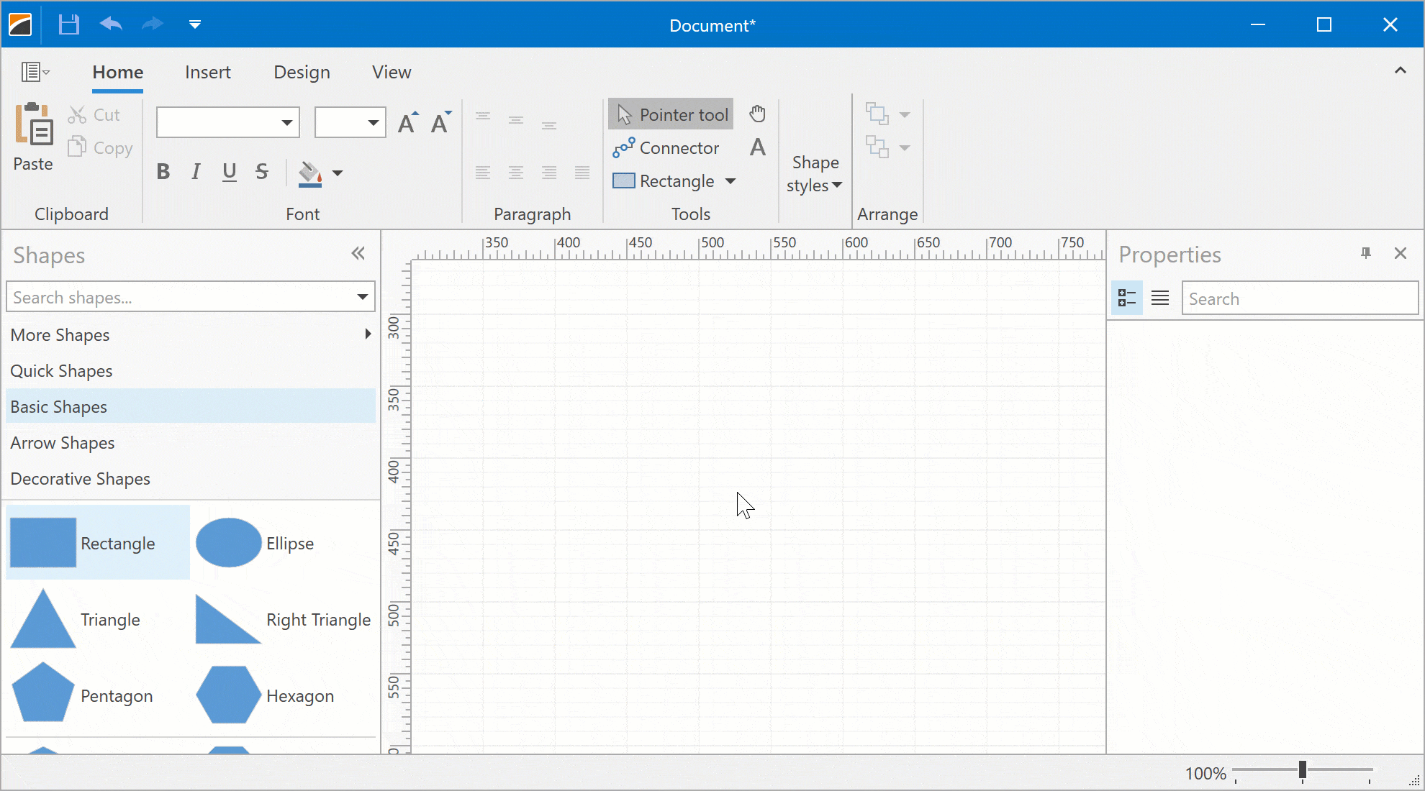
Task: Open the Rectangle tool dropdown
Action: point(731,181)
